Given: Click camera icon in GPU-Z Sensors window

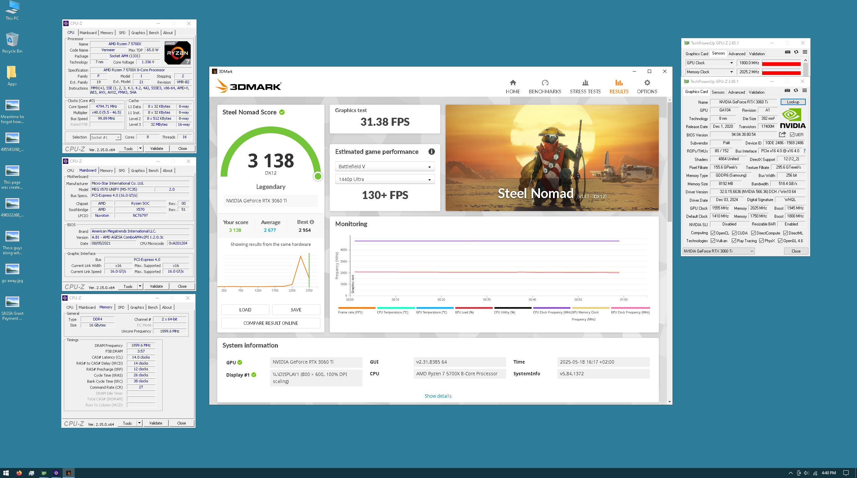Looking at the screenshot, I should pos(787,52).
